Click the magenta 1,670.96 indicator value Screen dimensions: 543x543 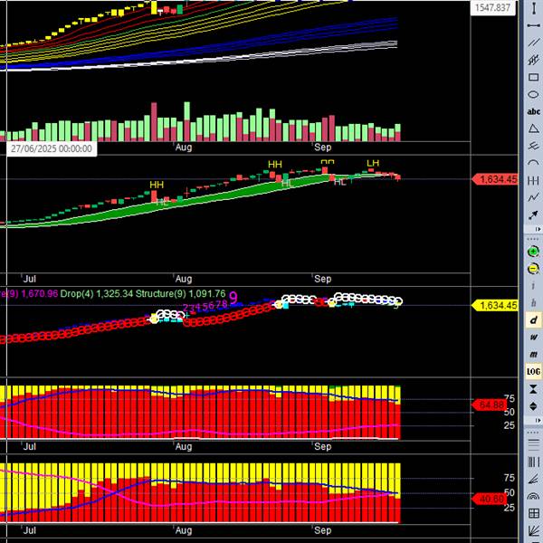tap(40, 293)
